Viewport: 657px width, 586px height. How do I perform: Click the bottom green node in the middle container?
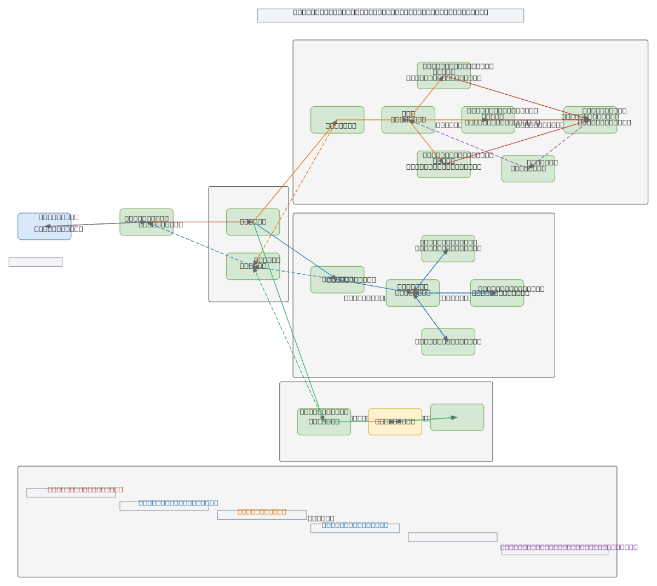point(448,342)
